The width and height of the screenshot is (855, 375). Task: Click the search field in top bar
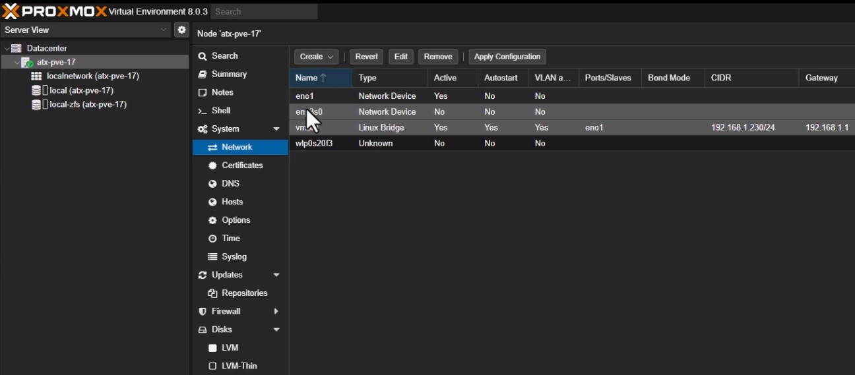tap(265, 12)
